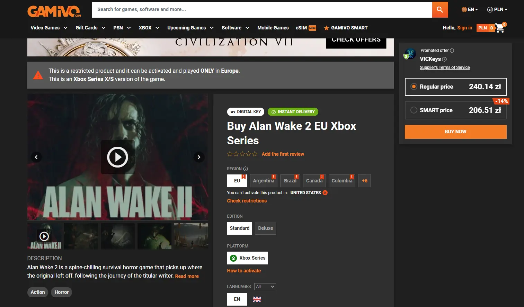
Task: Select the Canada region option
Action: [x=314, y=181]
